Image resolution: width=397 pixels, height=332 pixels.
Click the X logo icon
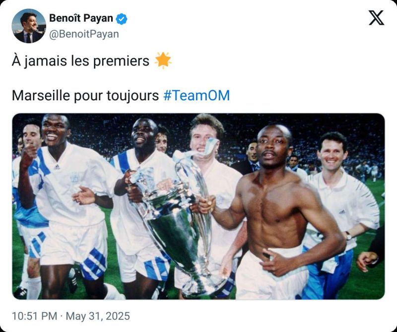pos(376,18)
